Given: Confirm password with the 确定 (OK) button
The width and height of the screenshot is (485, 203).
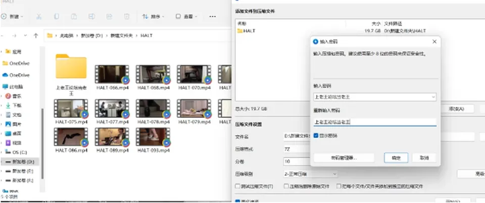Looking at the screenshot, I should click(396, 158).
